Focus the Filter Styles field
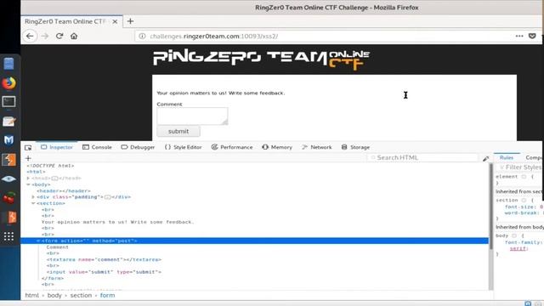 click(520, 167)
